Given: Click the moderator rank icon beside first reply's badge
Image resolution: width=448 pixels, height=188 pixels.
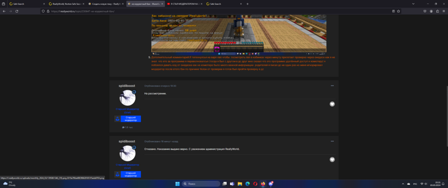Looking at the screenshot, I should click(117, 119).
